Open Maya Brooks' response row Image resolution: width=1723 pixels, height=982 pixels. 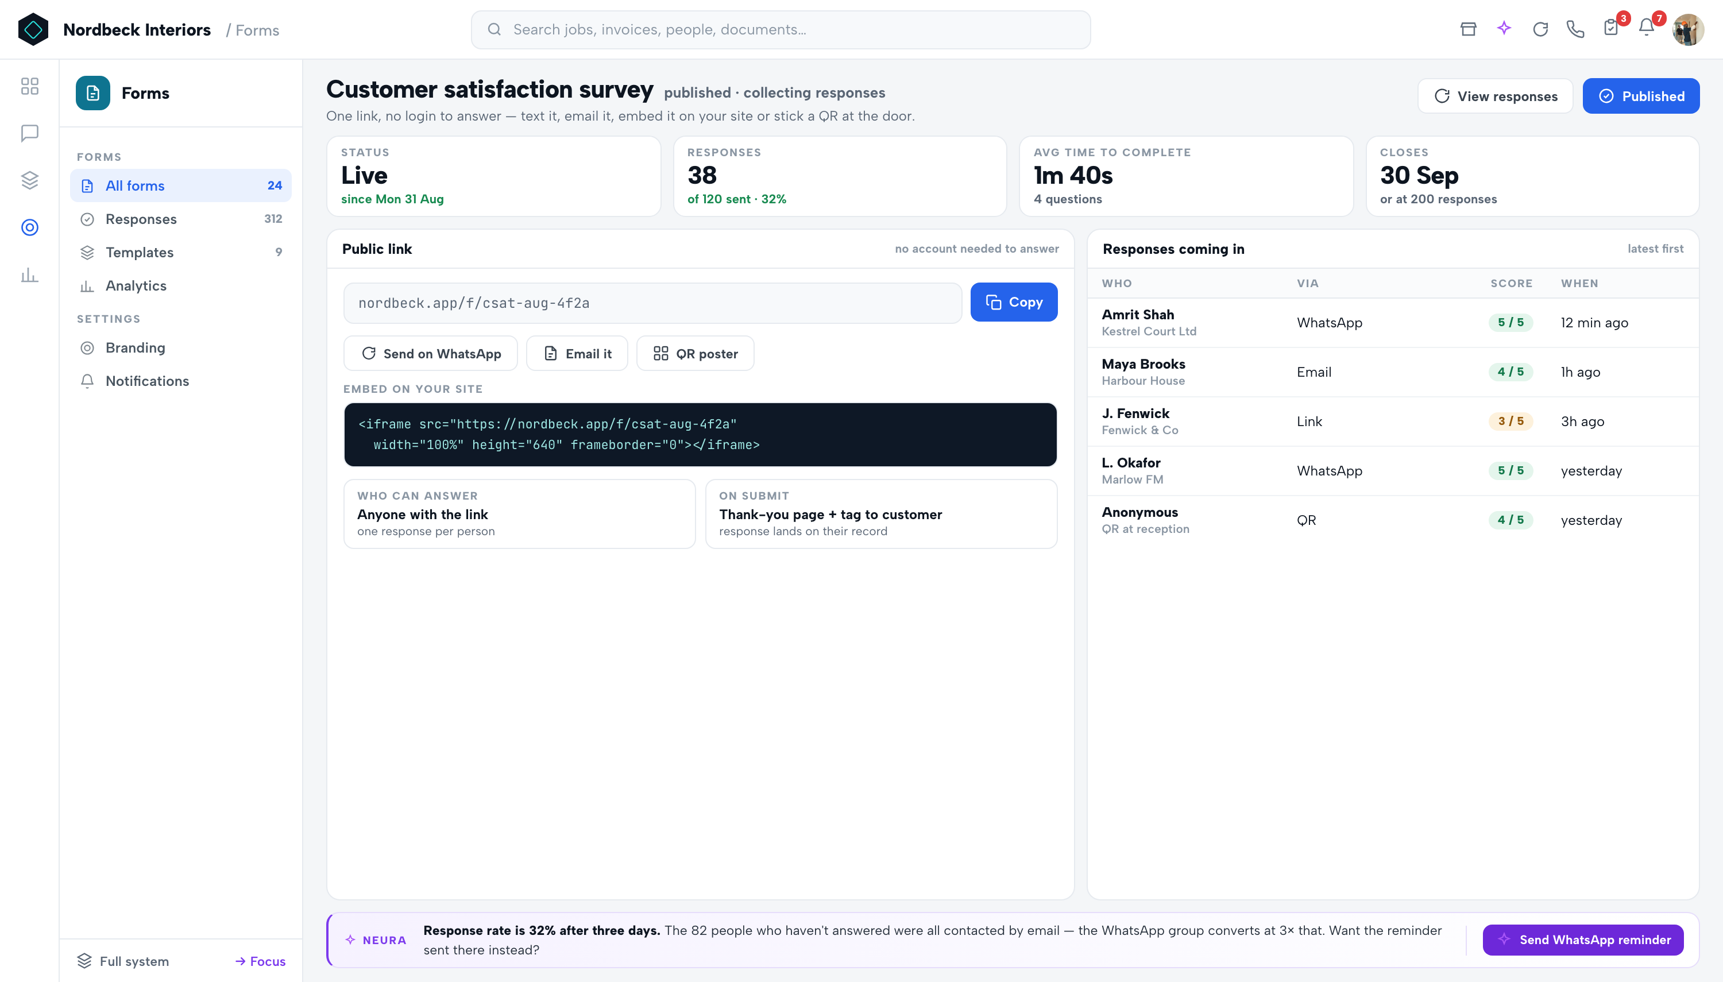1393,372
